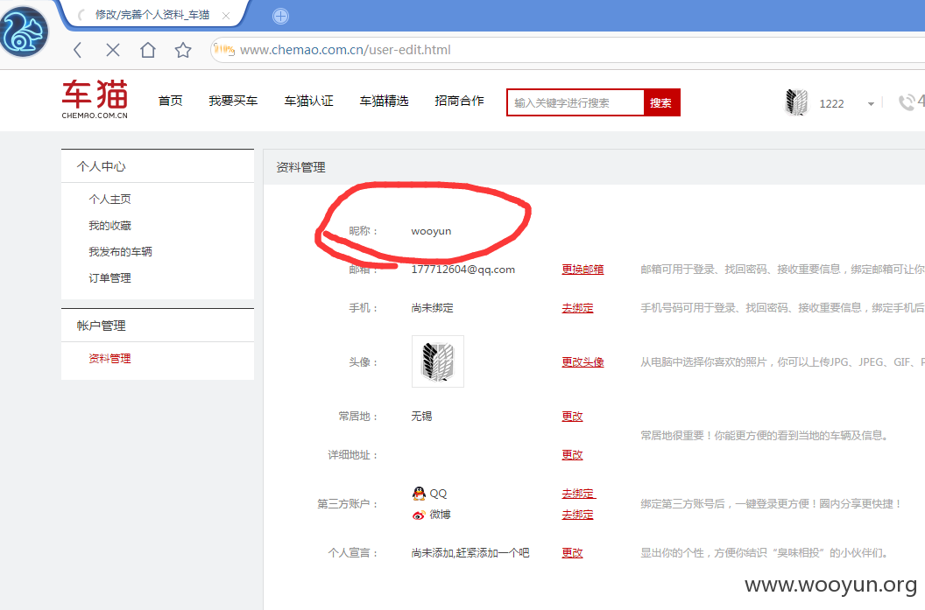This screenshot has width=925, height=610.
Task: Click 更改 link for 详细地址
Action: (572, 455)
